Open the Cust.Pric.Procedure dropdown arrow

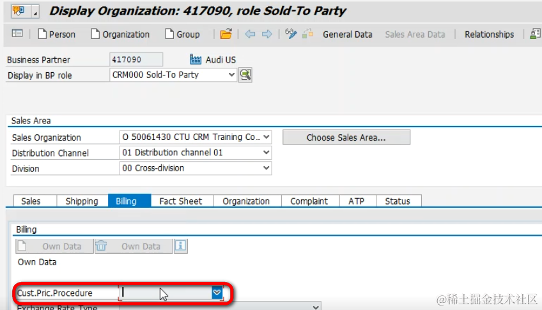(x=217, y=293)
